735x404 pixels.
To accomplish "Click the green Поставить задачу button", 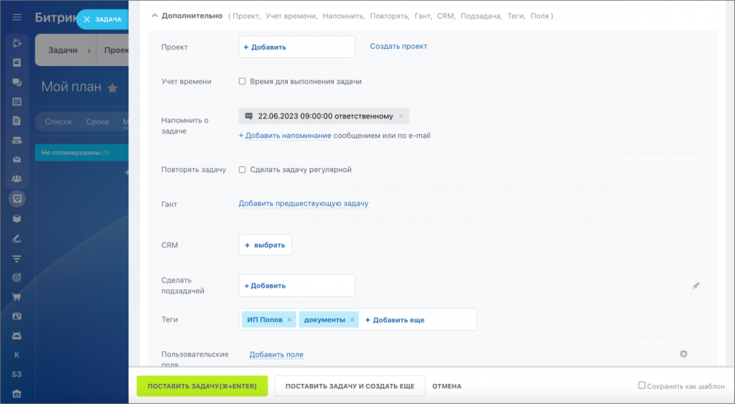I will 202,386.
